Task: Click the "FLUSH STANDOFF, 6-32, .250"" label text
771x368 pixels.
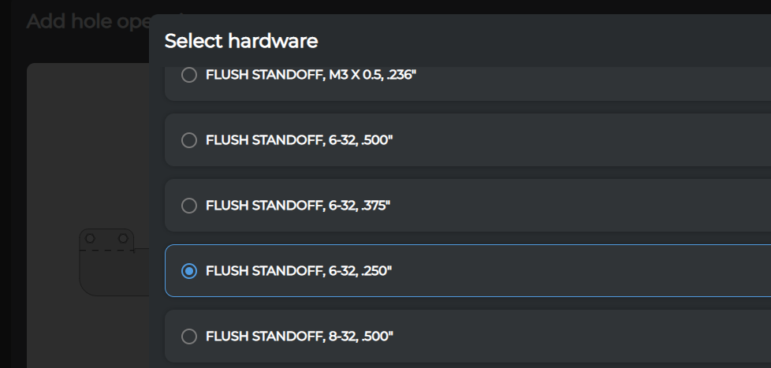Action: (298, 271)
